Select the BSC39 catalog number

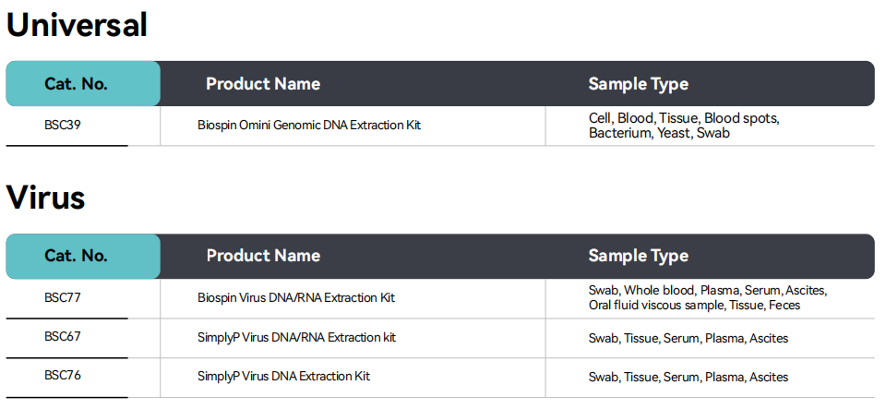click(x=63, y=125)
